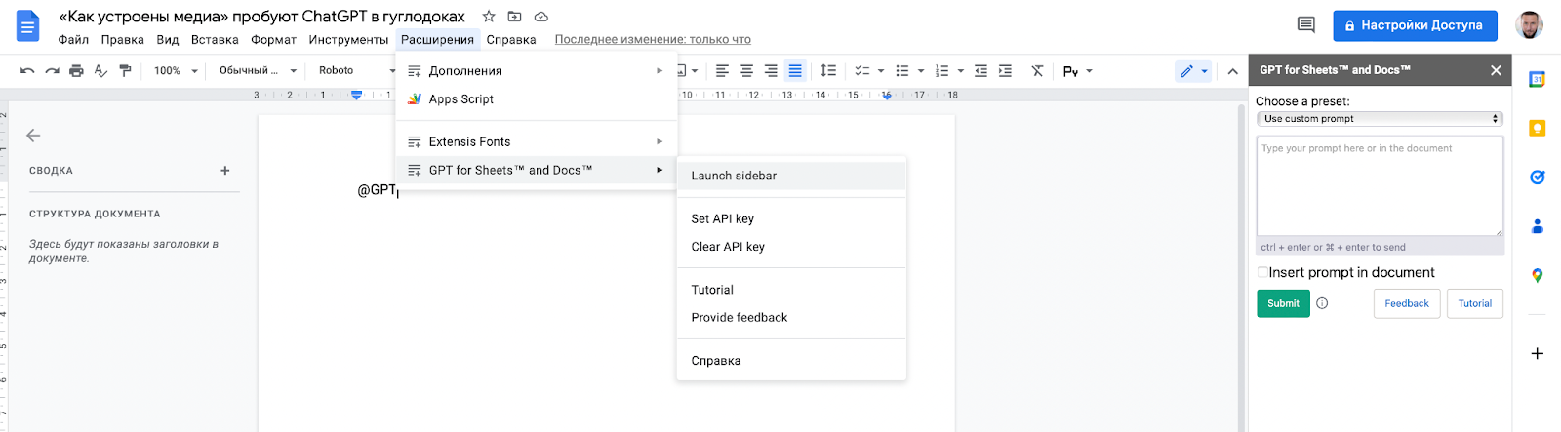
Task: Open Feedback in GPT sidebar
Action: 1407,303
